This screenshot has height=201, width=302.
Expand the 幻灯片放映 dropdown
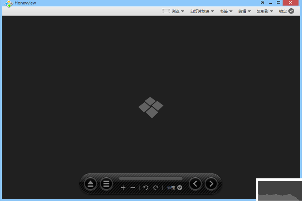click(202, 11)
